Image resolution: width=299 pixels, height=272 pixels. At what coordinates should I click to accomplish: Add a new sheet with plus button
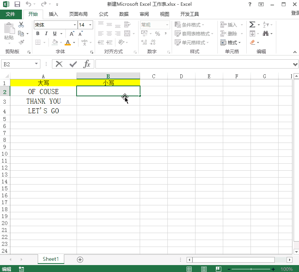(80, 260)
